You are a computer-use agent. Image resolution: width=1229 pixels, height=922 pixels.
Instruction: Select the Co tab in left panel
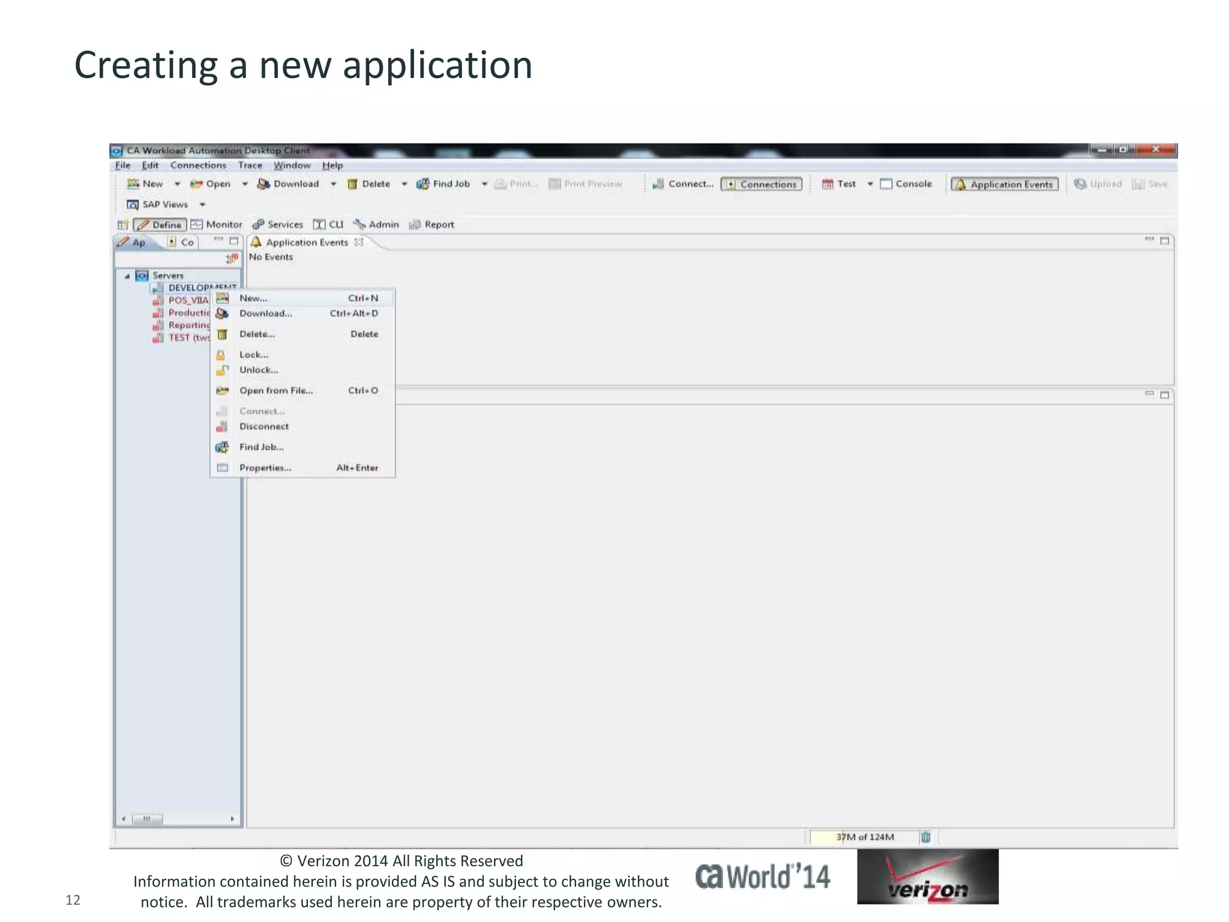coord(181,243)
